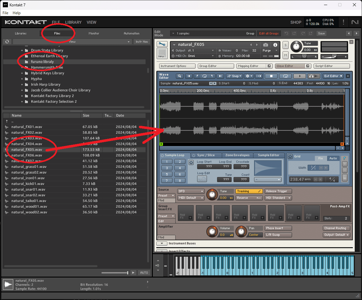This screenshot has width=362, height=300.
Task: Go to previous instrument with left arrow
Action: coord(349,34)
